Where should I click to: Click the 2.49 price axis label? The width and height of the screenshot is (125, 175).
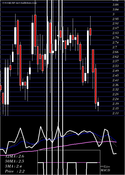coord(115,71)
